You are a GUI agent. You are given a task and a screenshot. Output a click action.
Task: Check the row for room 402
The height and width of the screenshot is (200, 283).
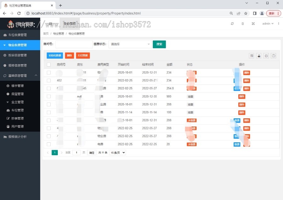[49, 80]
